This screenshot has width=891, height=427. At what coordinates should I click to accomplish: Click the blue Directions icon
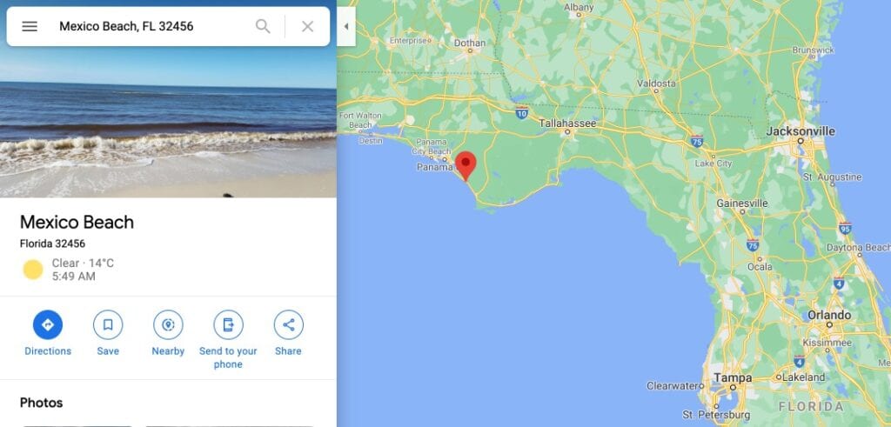[x=48, y=324]
